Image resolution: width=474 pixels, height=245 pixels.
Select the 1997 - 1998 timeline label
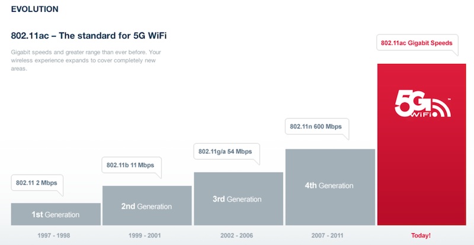[55, 236]
